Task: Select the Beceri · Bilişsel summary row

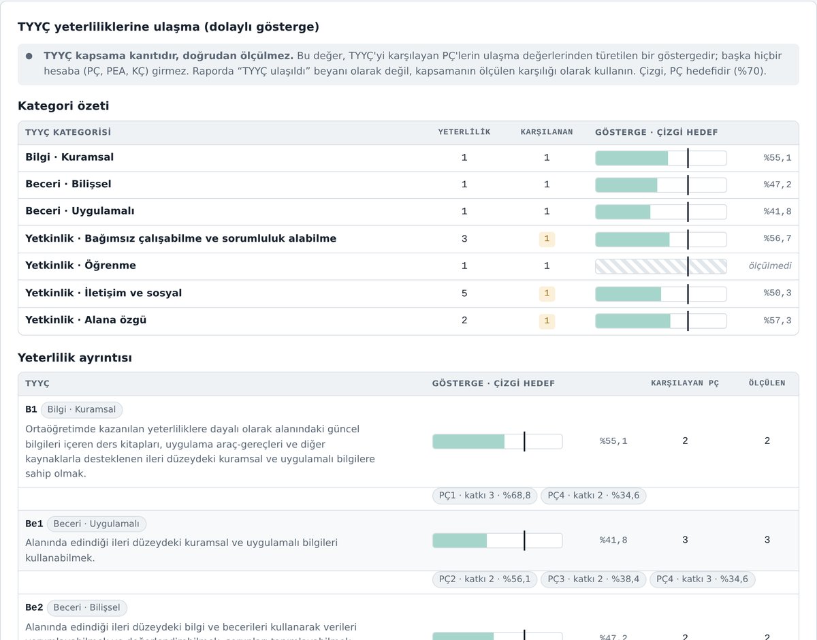Action: click(408, 185)
